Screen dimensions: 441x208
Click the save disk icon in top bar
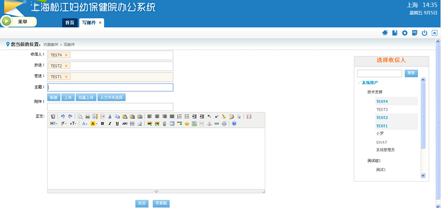point(395,33)
